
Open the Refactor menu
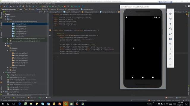28,4
